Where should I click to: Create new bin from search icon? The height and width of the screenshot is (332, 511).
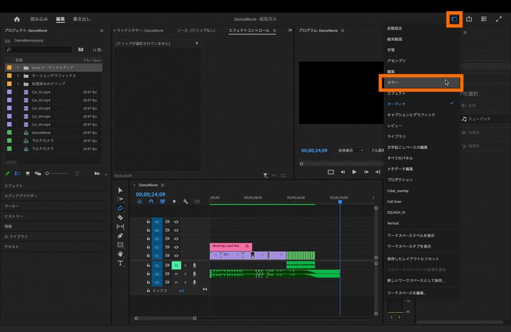click(x=81, y=50)
